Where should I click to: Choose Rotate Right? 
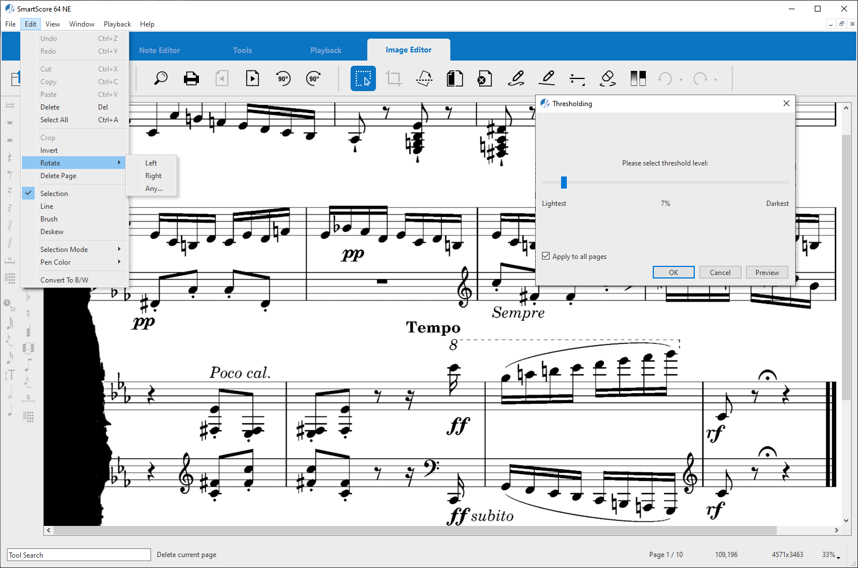(152, 176)
